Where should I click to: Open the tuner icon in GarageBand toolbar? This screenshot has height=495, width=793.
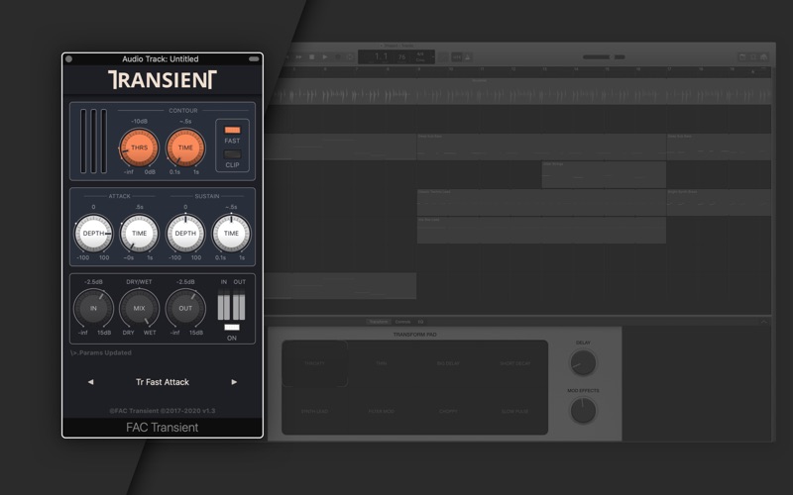pos(443,57)
